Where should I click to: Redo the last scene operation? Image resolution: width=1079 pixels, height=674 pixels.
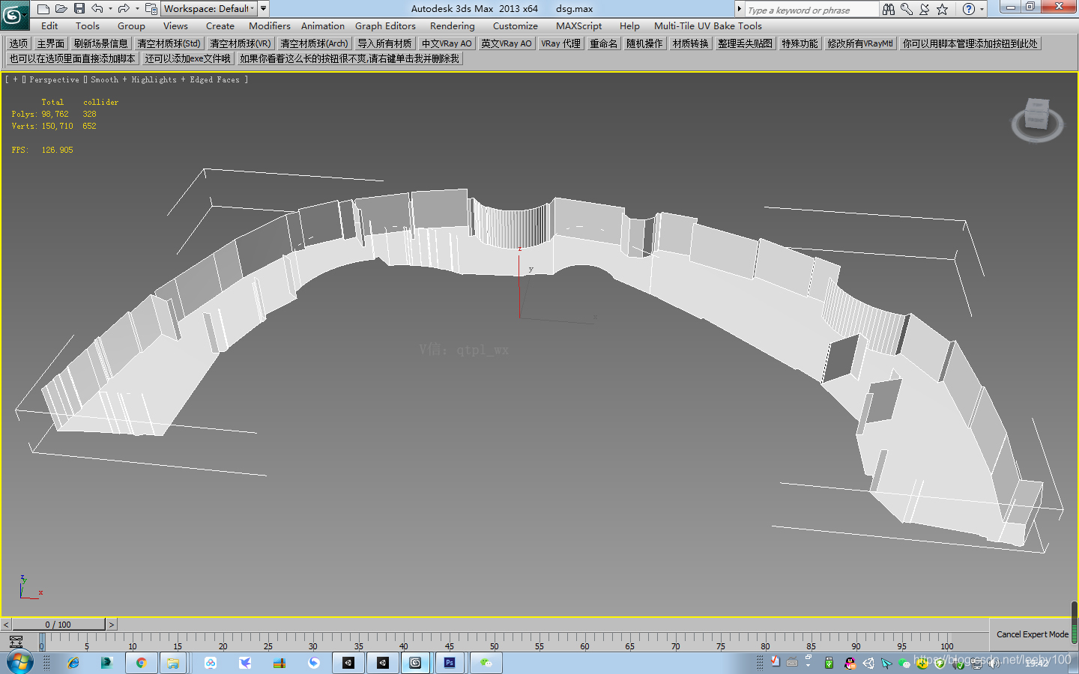(124, 9)
